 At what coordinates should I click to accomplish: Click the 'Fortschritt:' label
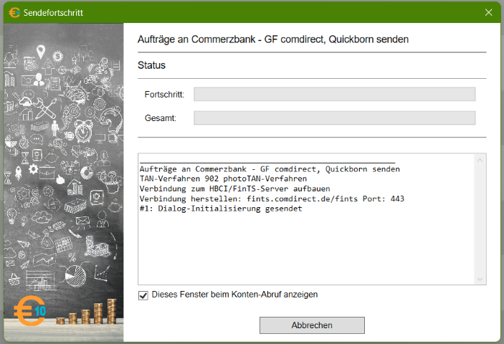164,95
